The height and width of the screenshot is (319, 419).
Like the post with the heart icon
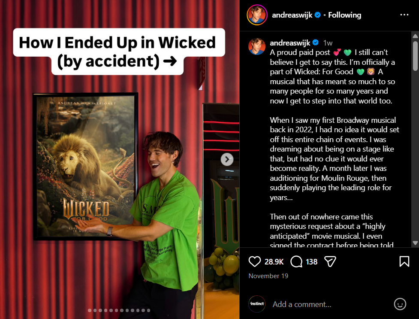click(x=254, y=261)
